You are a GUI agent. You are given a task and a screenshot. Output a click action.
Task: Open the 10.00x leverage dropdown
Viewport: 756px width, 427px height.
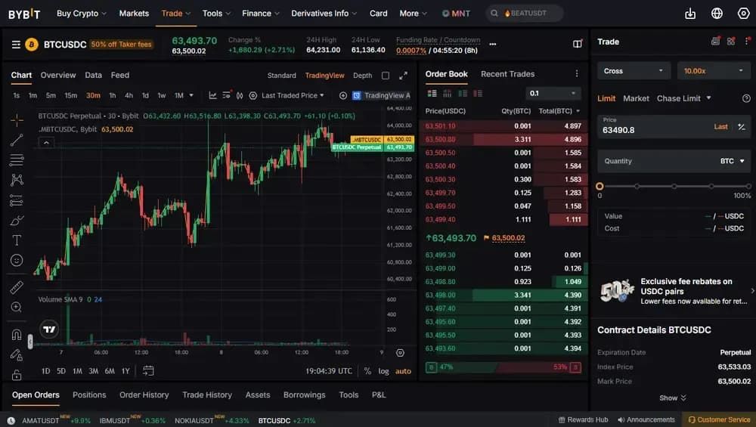(x=713, y=71)
